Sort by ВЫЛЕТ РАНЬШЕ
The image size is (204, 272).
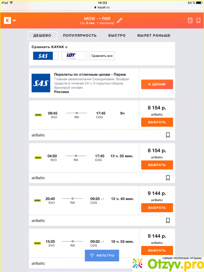pyautogui.click(x=154, y=35)
